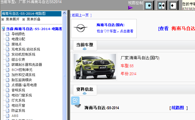Open the 导线颜色 tree entry

tap(18, 34)
